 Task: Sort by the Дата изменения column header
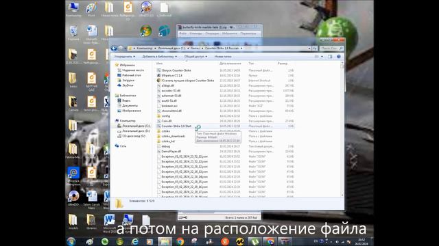point(230,64)
